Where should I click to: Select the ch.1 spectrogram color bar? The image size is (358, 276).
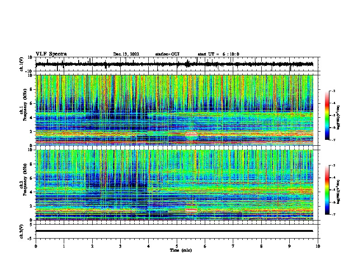click(x=327, y=115)
